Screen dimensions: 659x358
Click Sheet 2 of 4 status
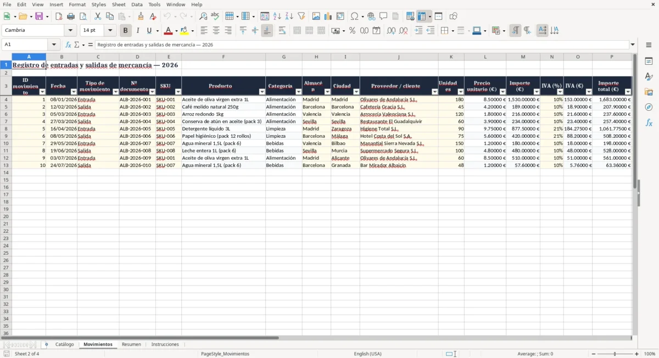click(x=27, y=354)
